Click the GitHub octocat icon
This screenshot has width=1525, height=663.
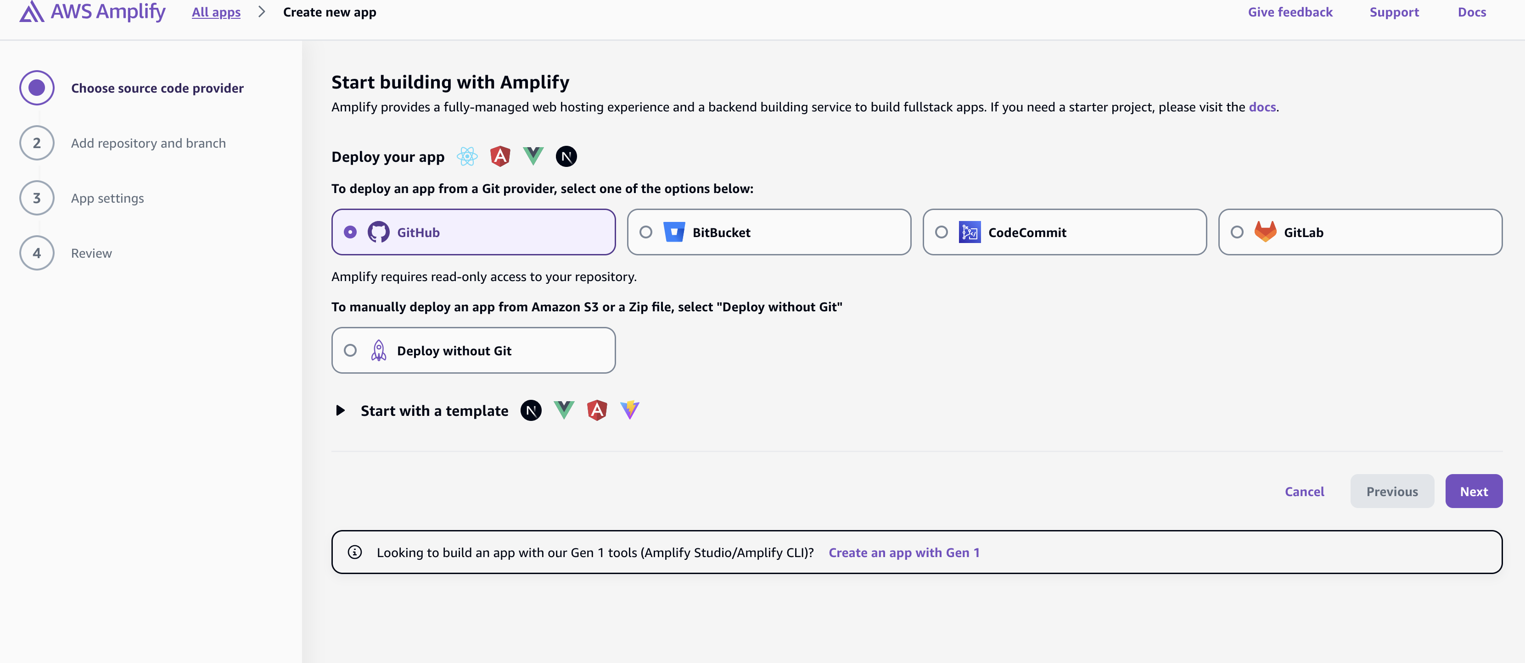(379, 232)
